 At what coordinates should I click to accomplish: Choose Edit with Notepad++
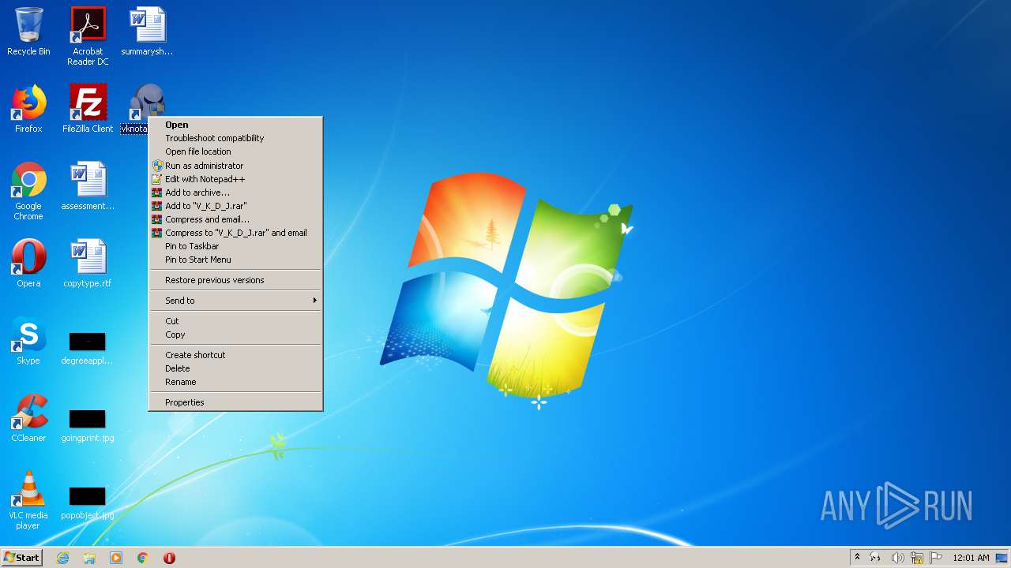pyautogui.click(x=235, y=179)
